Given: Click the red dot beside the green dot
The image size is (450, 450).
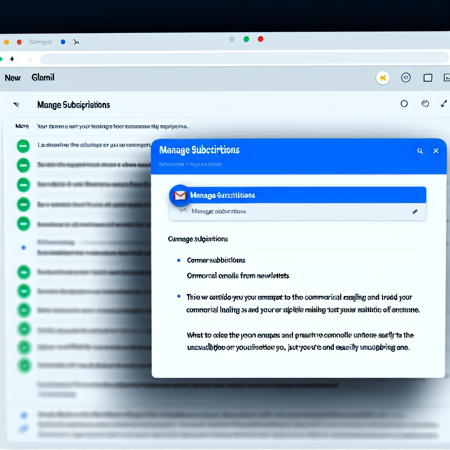Looking at the screenshot, I should click(261, 39).
